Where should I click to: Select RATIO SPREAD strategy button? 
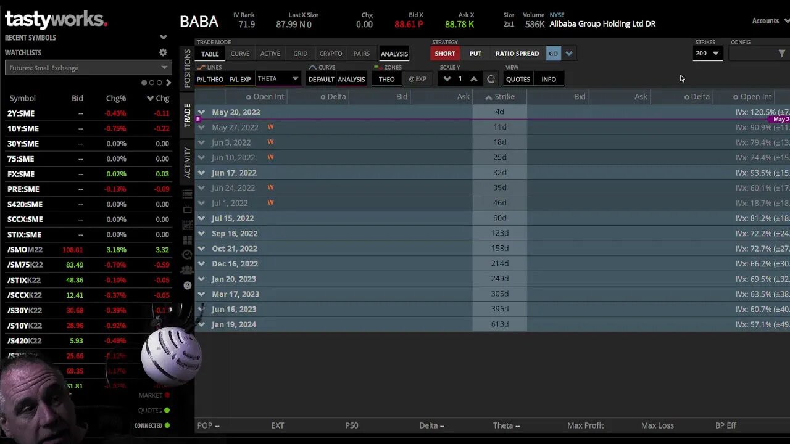pyautogui.click(x=517, y=54)
